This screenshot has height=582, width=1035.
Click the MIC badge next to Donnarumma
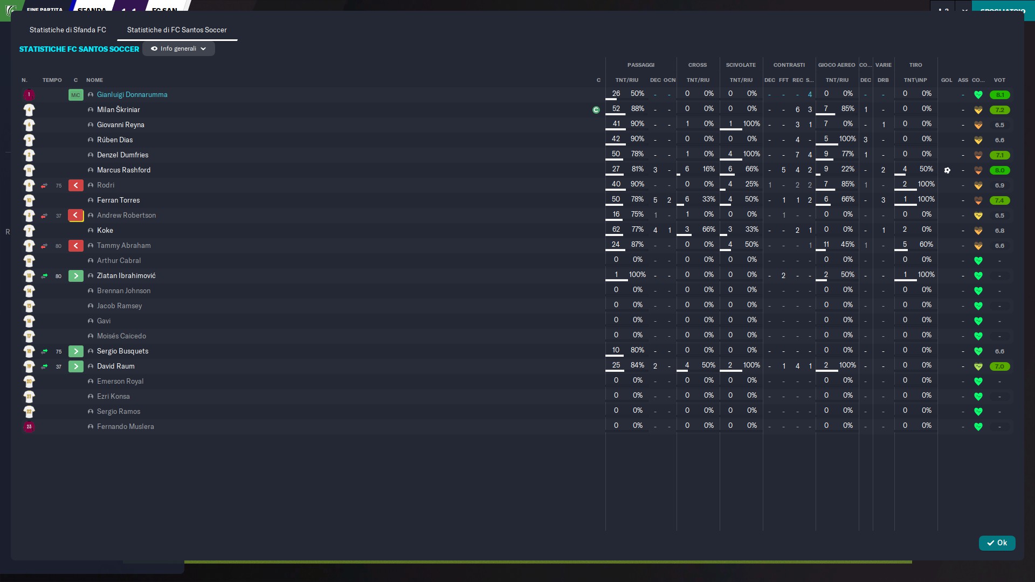(75, 95)
